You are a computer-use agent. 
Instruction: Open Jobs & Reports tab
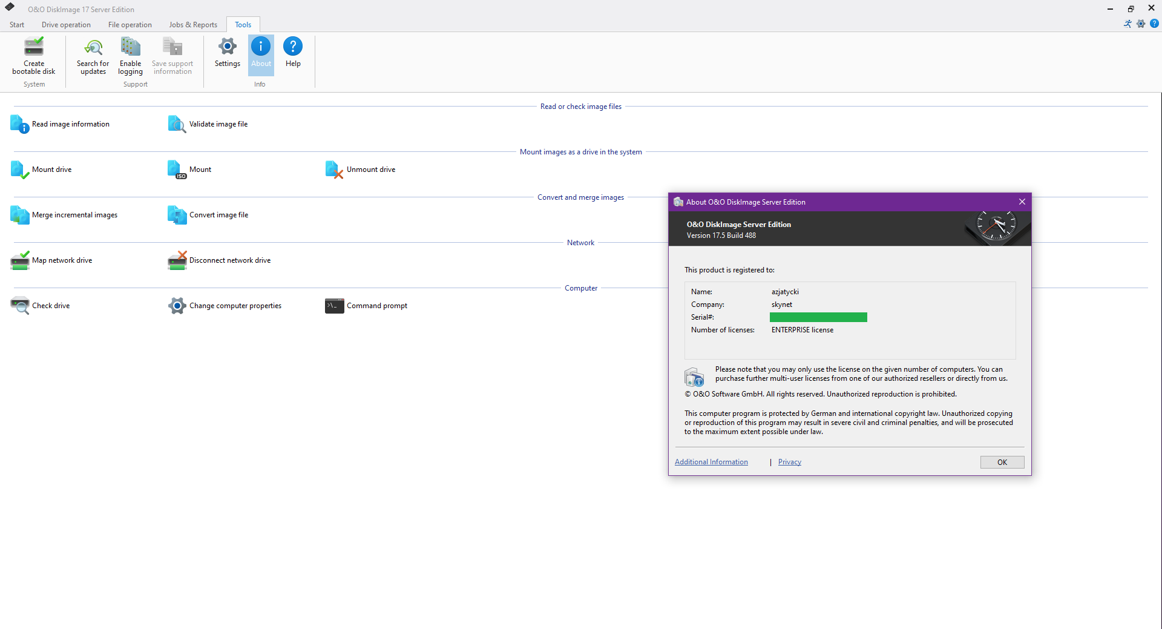coord(193,25)
